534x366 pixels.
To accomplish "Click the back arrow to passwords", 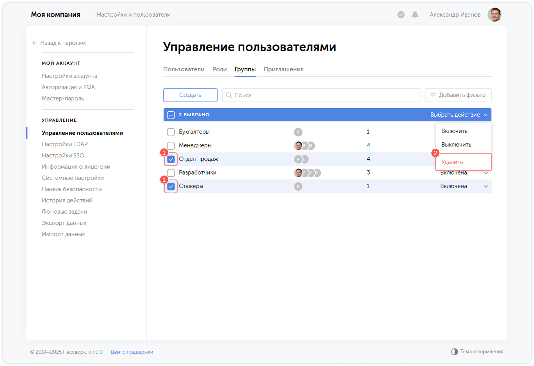I will [35, 43].
